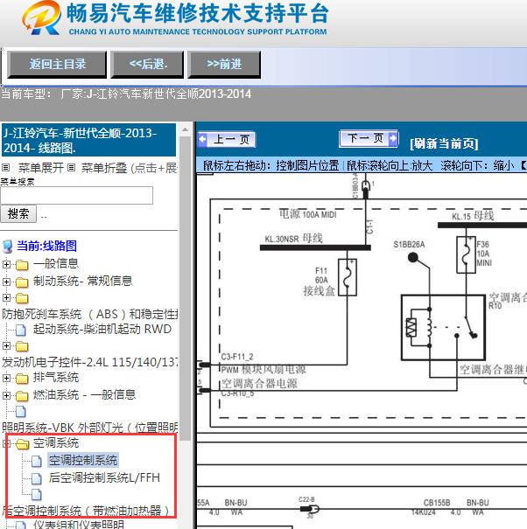527x529 pixels.
Task: Expand the 一般信息 tree node
Action: tap(7, 264)
